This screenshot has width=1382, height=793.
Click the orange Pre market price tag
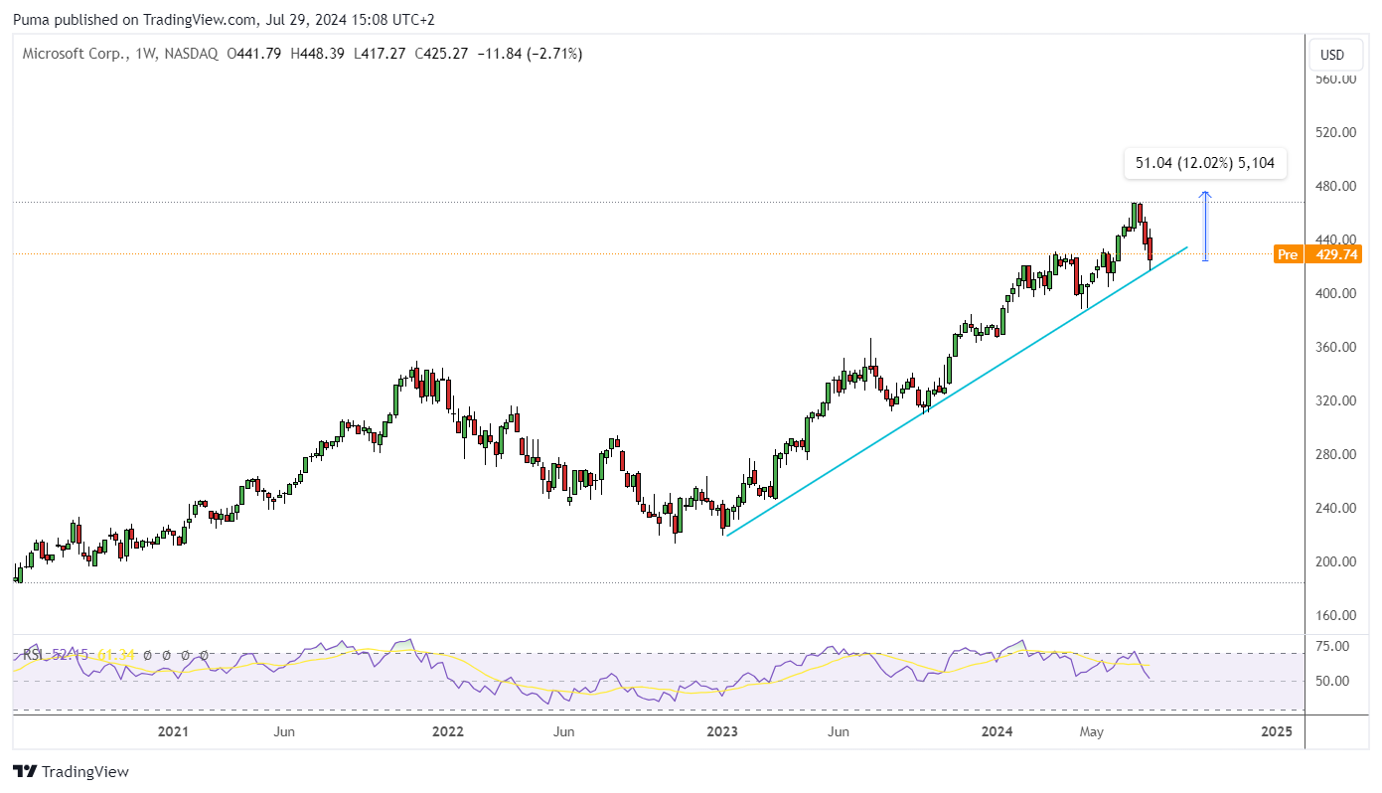pyautogui.click(x=1288, y=254)
